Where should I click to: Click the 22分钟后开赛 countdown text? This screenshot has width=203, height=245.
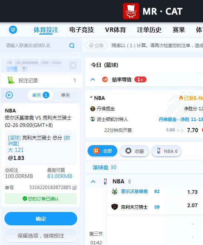tap(118, 130)
